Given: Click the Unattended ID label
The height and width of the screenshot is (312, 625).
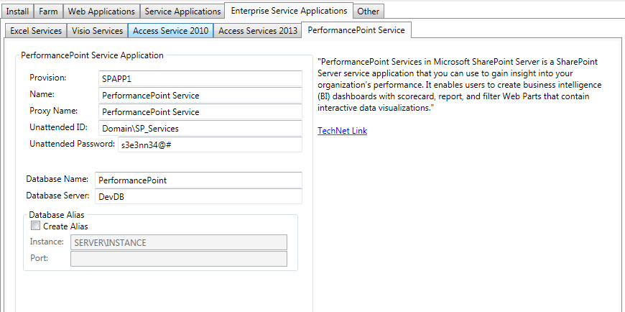Looking at the screenshot, I should [58, 127].
